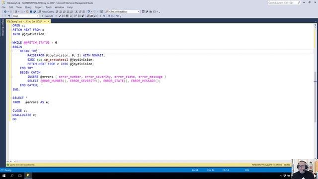The width and height of the screenshot is (318, 179).
Task: Click the Save file icon
Action: (x=31, y=11)
